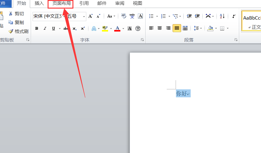261x153 pixels.
Task: Open the Borders dropdown arrow
Action: click(228, 28)
